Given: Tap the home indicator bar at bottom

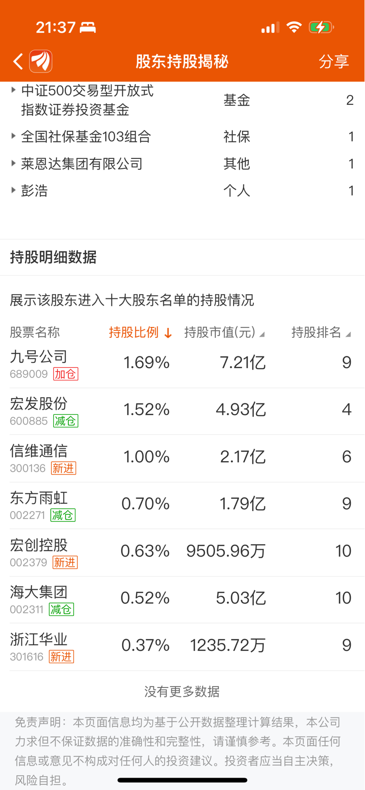Looking at the screenshot, I should 182,780.
